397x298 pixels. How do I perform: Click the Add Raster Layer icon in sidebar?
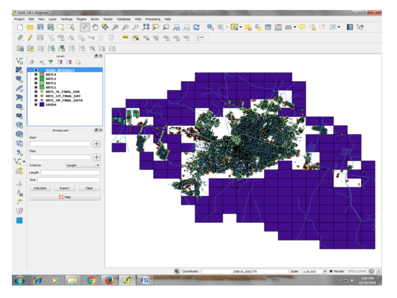point(19,70)
